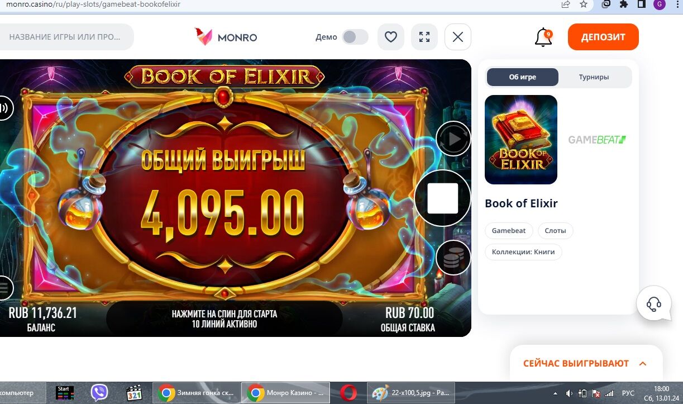Toggle the Демо mode switch

click(355, 37)
